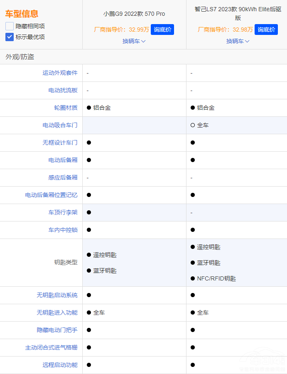Image resolution: width=287 pixels, height=374 pixels.
Task: Click the 隐藏电动门把手 parameter label
Action: (x=57, y=330)
